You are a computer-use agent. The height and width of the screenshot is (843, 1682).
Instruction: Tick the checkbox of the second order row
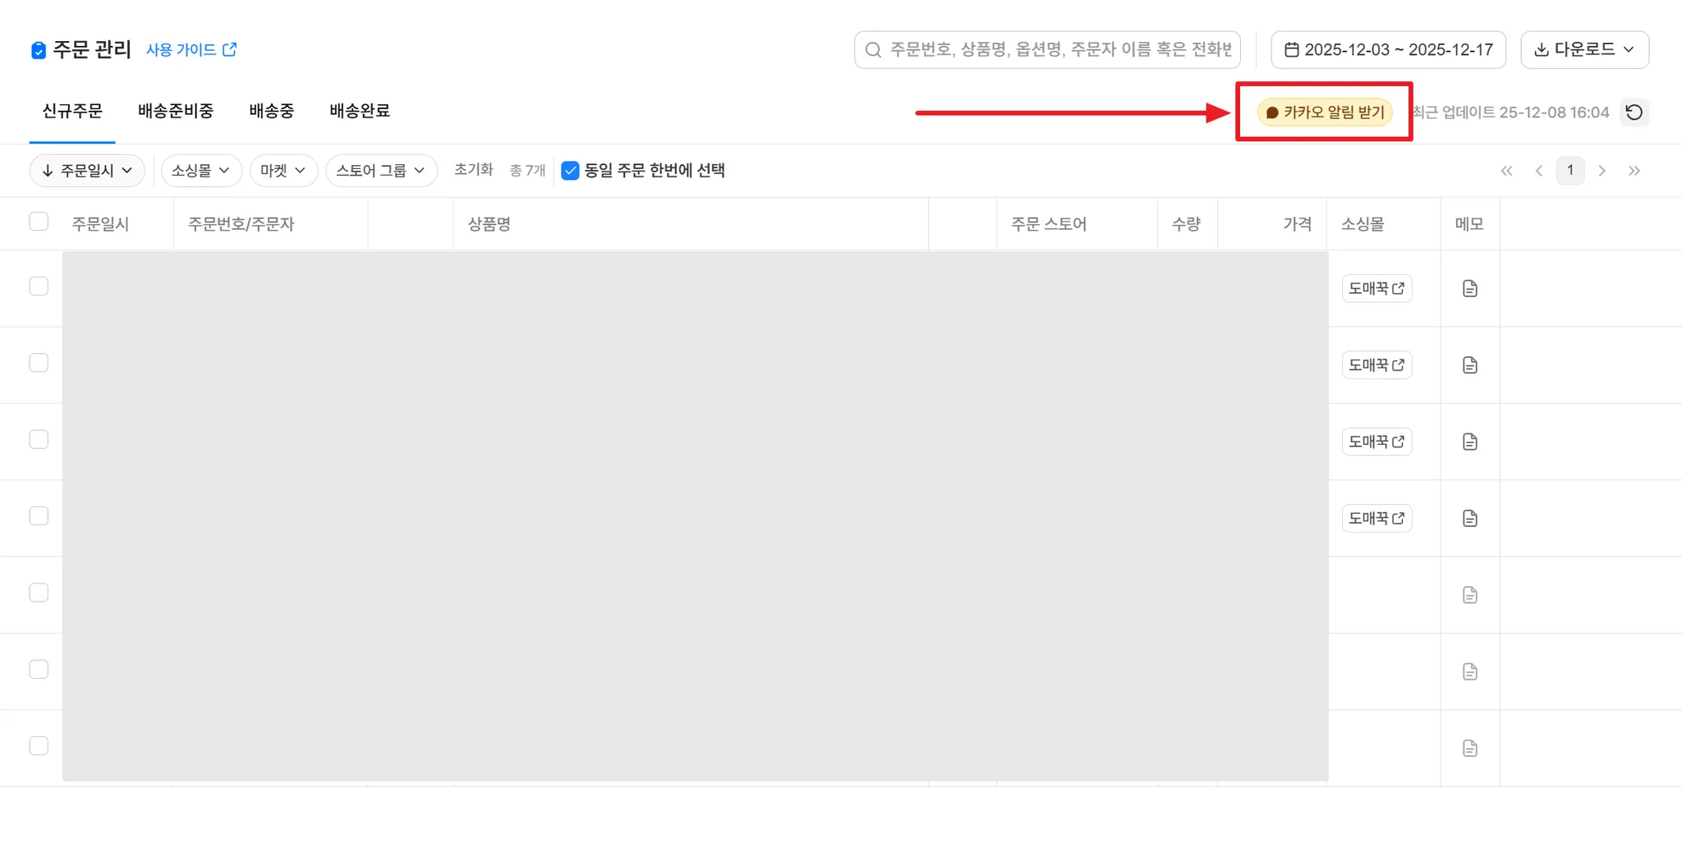[x=39, y=363]
